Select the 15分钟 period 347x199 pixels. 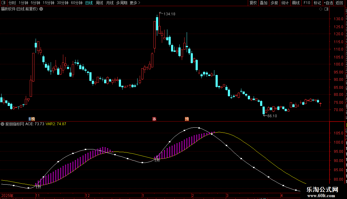click(49, 3)
